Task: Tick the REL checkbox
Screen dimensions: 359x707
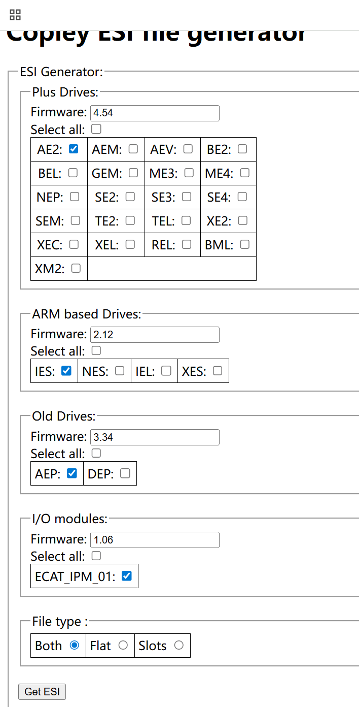Action: [x=187, y=244]
